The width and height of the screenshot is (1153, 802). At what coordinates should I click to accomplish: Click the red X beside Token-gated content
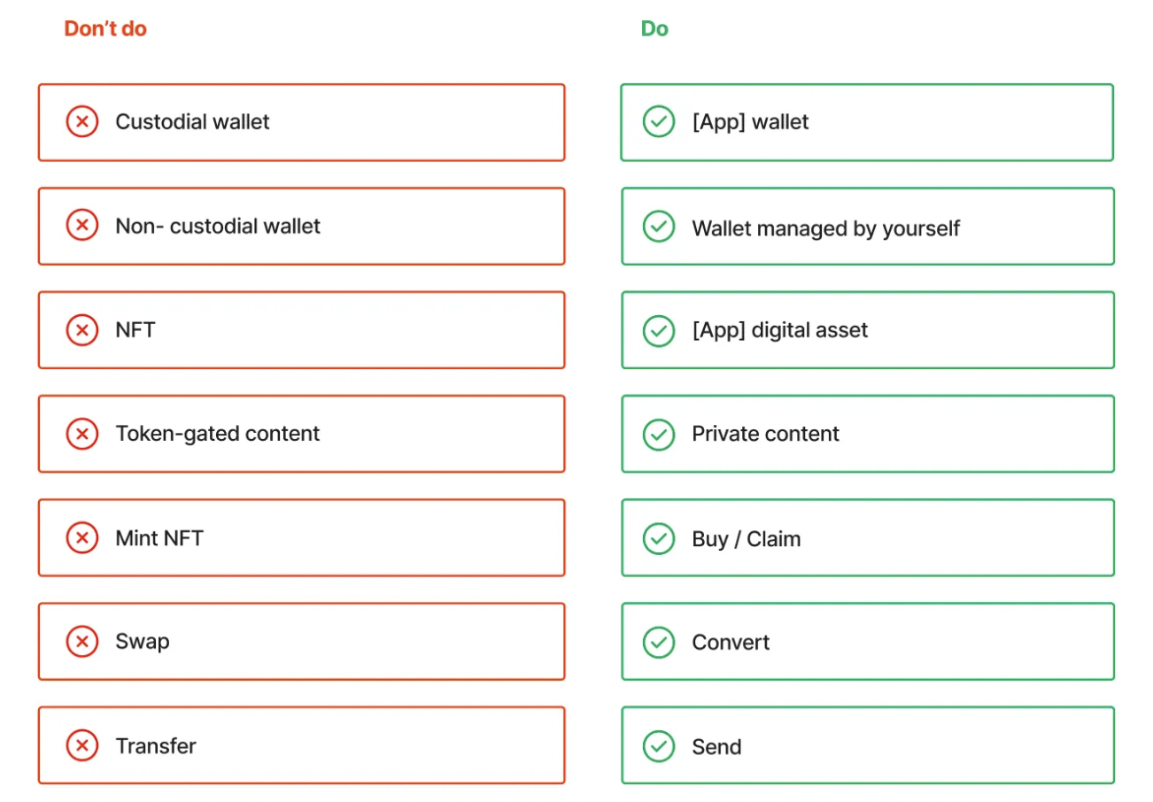point(82,434)
